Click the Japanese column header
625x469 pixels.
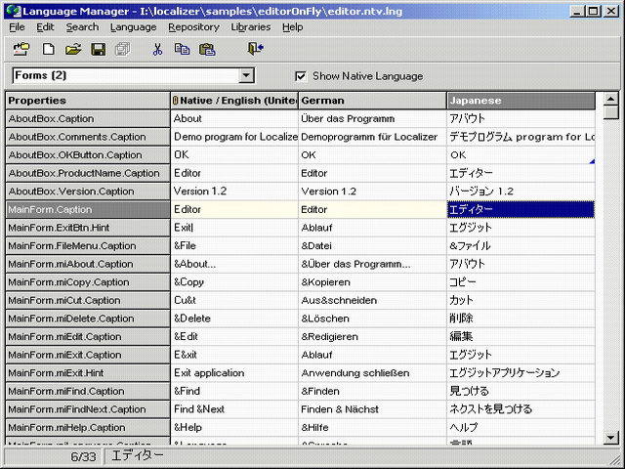(521, 100)
